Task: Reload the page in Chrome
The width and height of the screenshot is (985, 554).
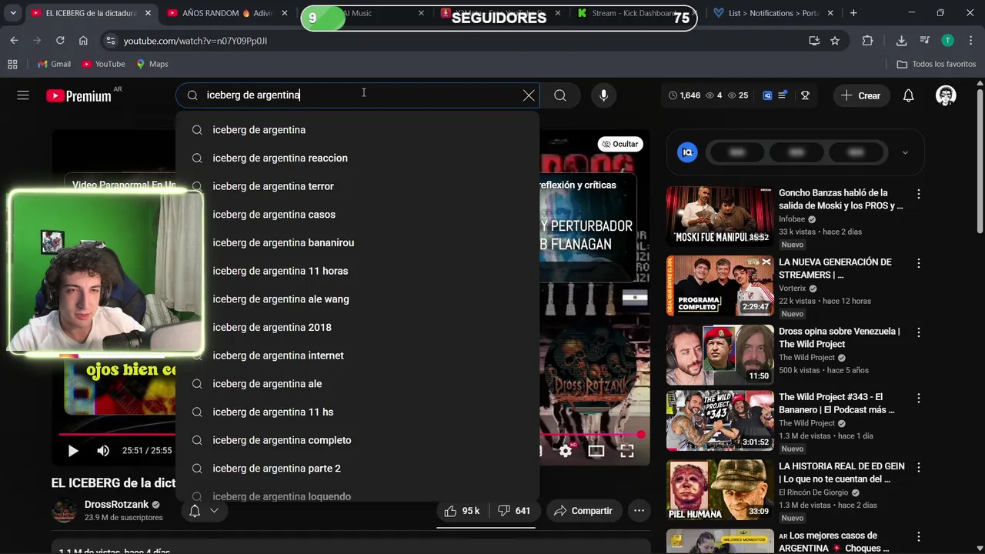Action: coord(60,41)
